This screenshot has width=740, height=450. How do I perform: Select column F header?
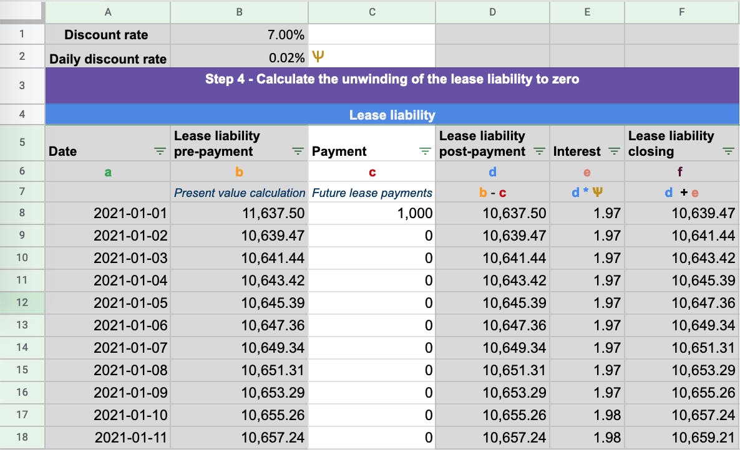[681, 11]
